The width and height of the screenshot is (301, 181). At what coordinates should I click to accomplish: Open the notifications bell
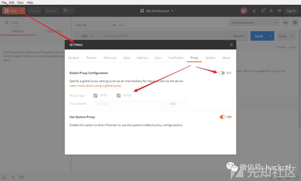coord(271,11)
